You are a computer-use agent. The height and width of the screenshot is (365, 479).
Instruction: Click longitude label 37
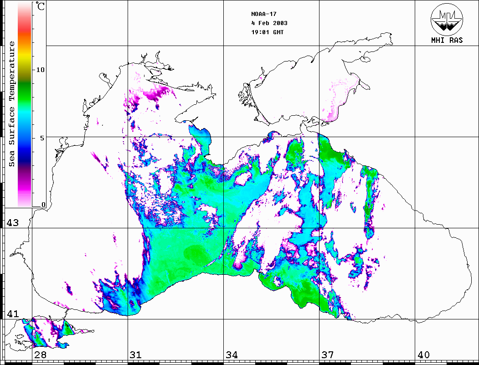pos(328,355)
